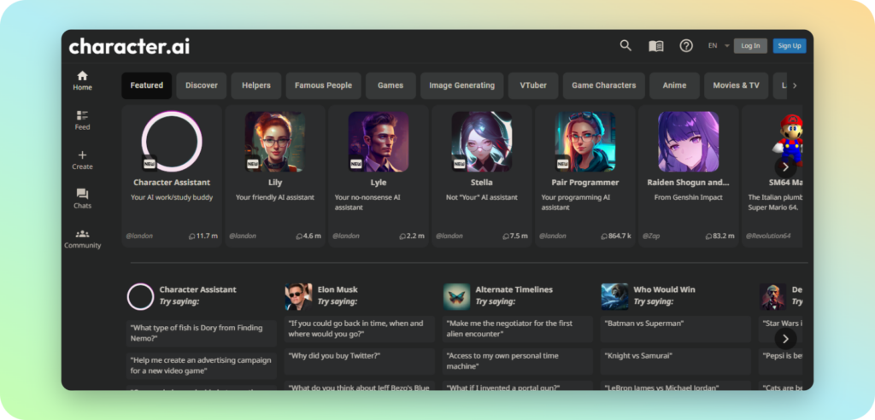Screen dimensions: 875x420
Task: Open the Community sidebar icon
Action: (x=82, y=238)
